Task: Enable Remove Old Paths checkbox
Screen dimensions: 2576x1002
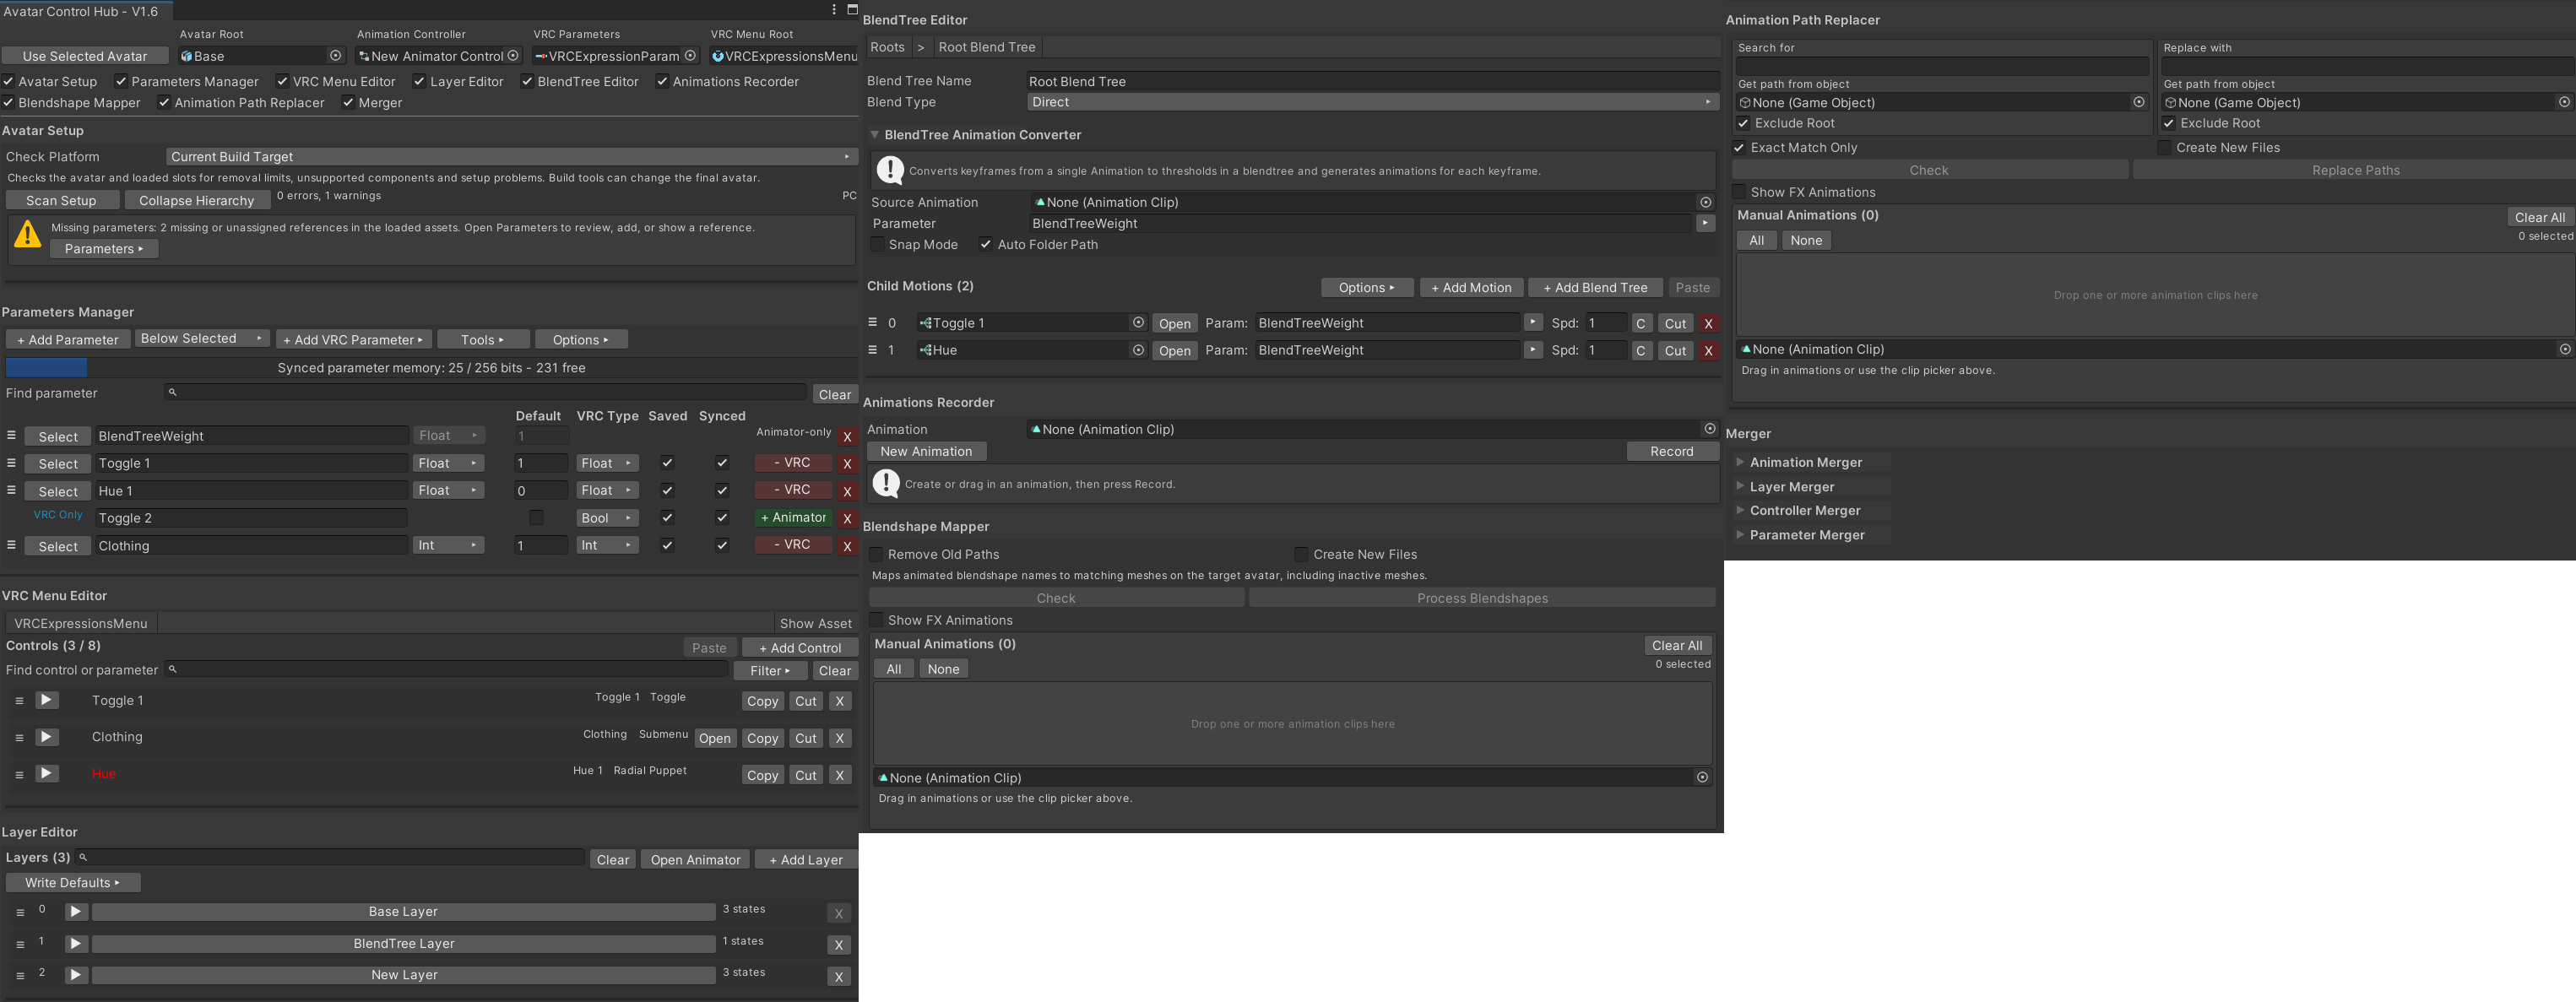Action: point(876,554)
